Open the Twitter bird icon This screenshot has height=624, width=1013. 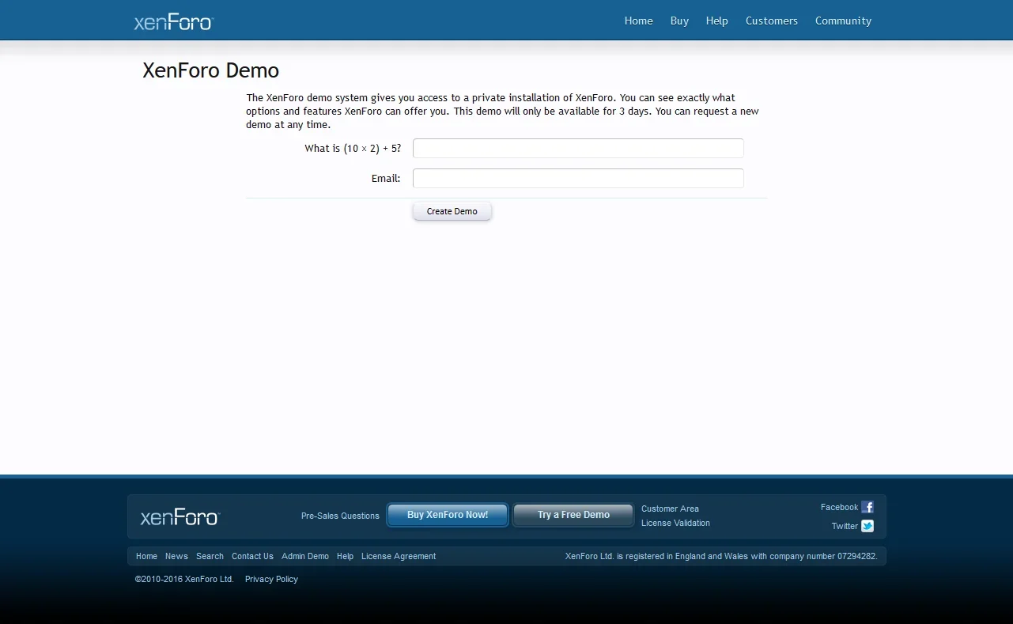pos(867,526)
